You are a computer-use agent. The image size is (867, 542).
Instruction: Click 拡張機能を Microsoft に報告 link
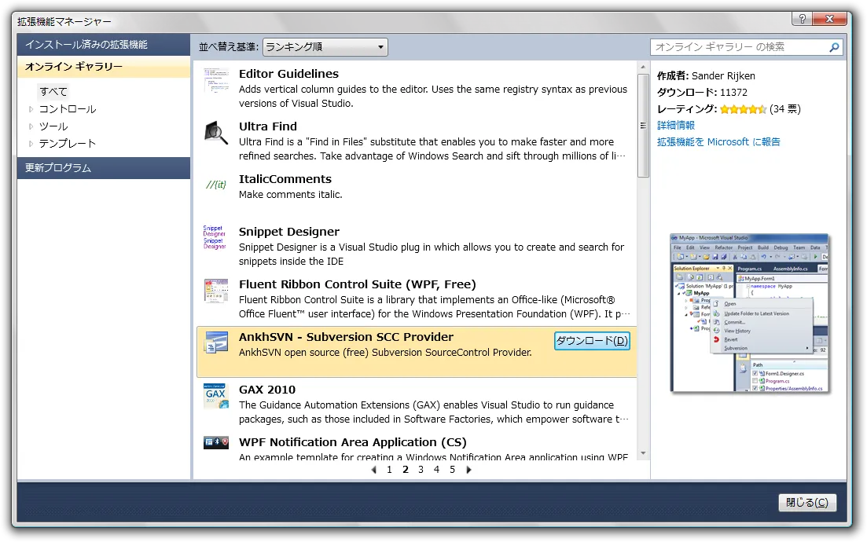(718, 142)
